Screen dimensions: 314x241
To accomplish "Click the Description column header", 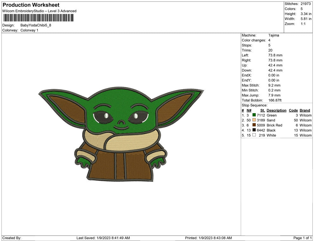I will 276,110.
